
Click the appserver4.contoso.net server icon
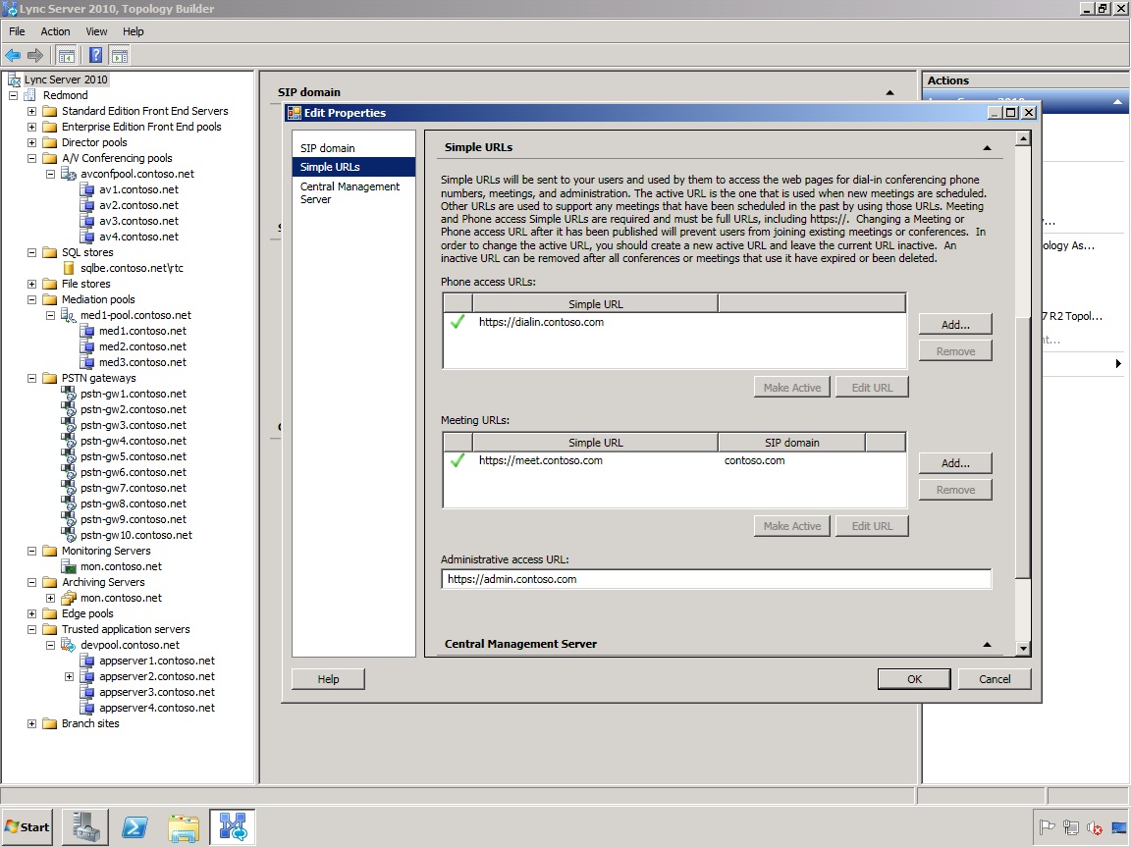pos(87,708)
